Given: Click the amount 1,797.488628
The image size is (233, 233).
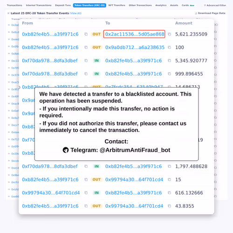Looking at the screenshot, I should [191, 166].
